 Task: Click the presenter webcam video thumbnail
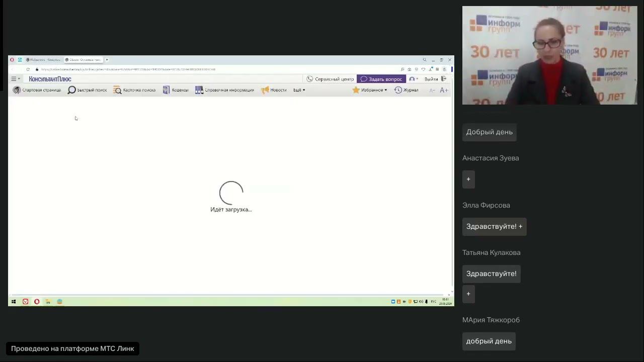tap(549, 55)
